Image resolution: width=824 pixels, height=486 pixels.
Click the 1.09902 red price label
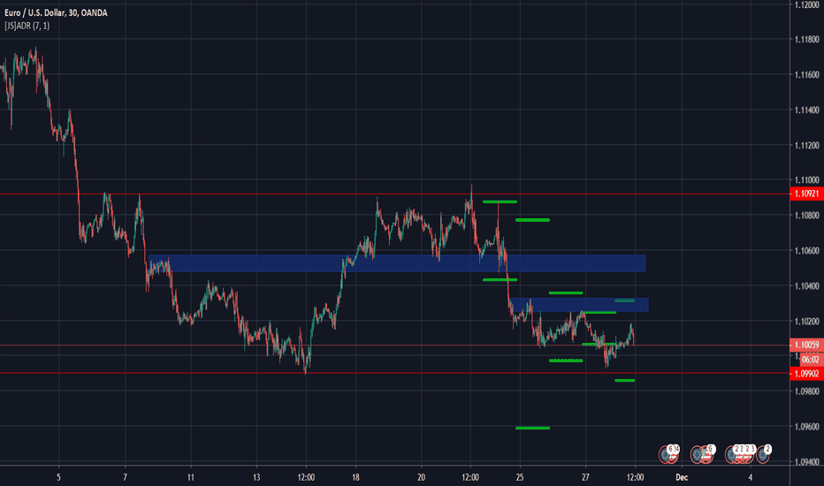[x=805, y=374]
